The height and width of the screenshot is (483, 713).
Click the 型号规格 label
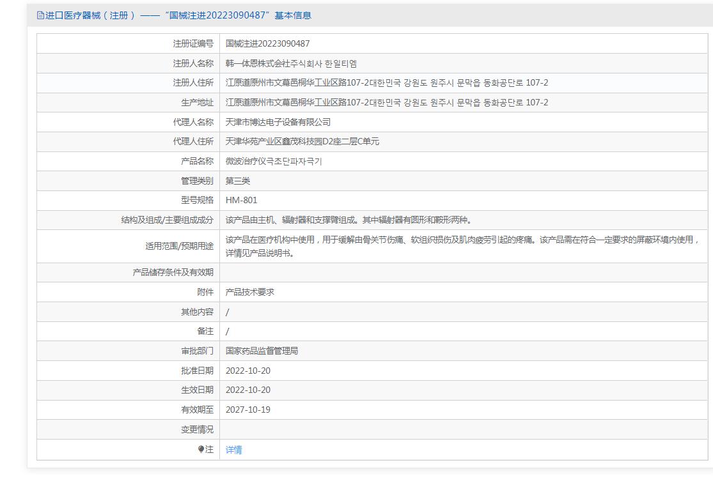[197, 200]
